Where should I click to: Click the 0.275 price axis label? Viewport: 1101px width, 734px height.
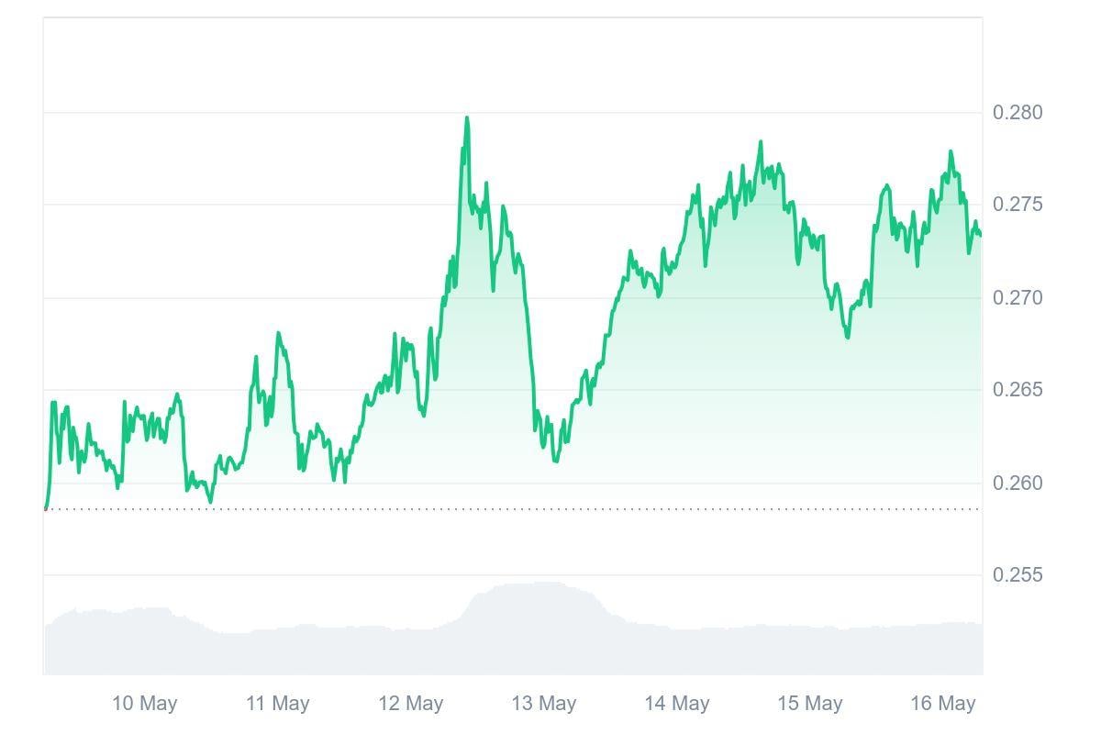tap(1018, 205)
